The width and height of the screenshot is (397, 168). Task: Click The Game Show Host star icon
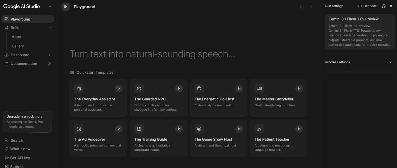199,129
